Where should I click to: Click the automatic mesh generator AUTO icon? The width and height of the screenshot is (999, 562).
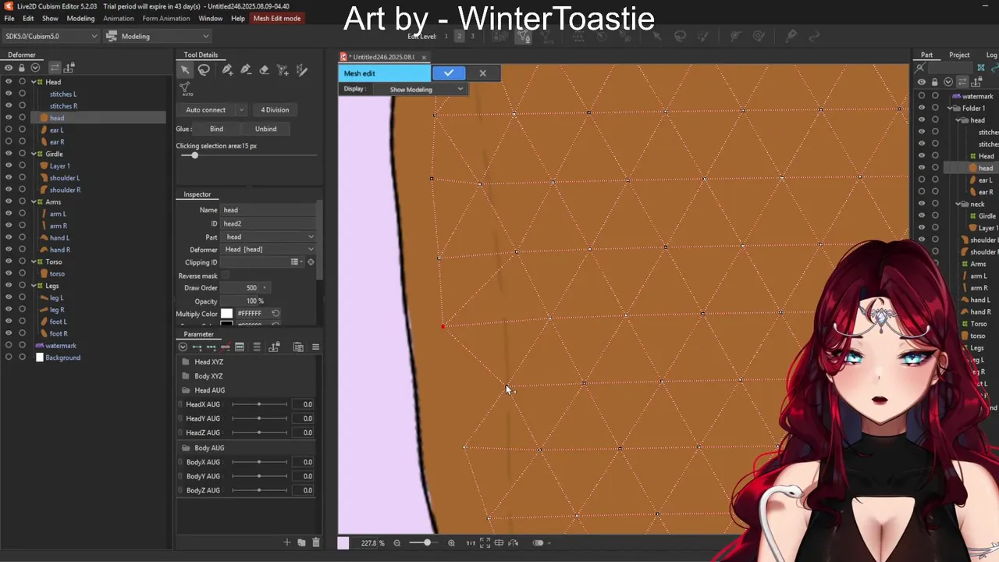point(186,89)
